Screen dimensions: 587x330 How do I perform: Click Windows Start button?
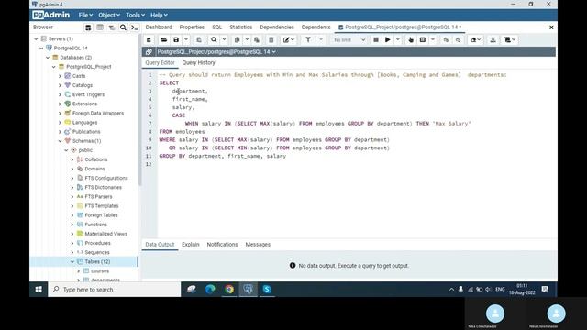click(x=39, y=290)
